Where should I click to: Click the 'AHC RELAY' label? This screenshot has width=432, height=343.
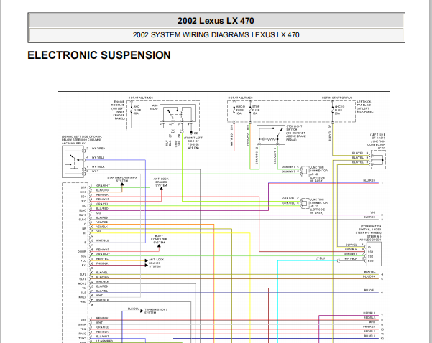(154, 107)
